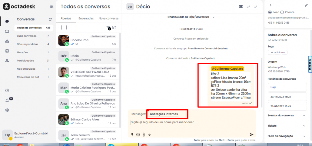Switch to the Encerradas tab
Image resolution: width=312 pixels, height=146 pixels.
[x=86, y=18]
